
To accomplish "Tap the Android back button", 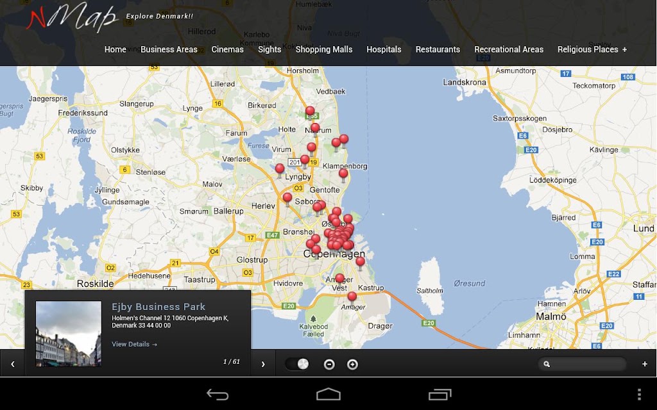I will (218, 394).
